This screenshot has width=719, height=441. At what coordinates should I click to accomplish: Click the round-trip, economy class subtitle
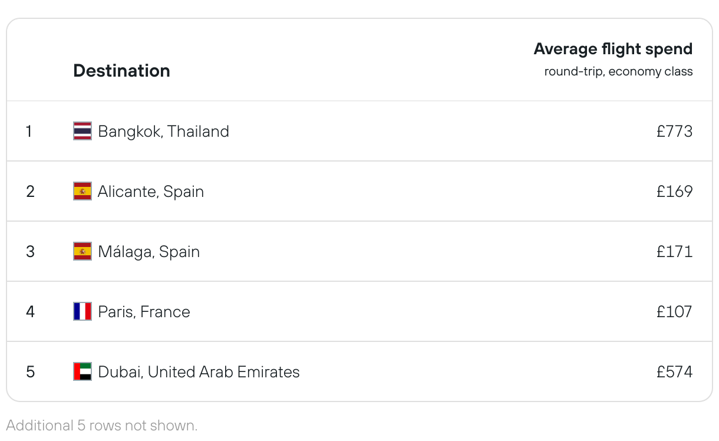(x=618, y=72)
